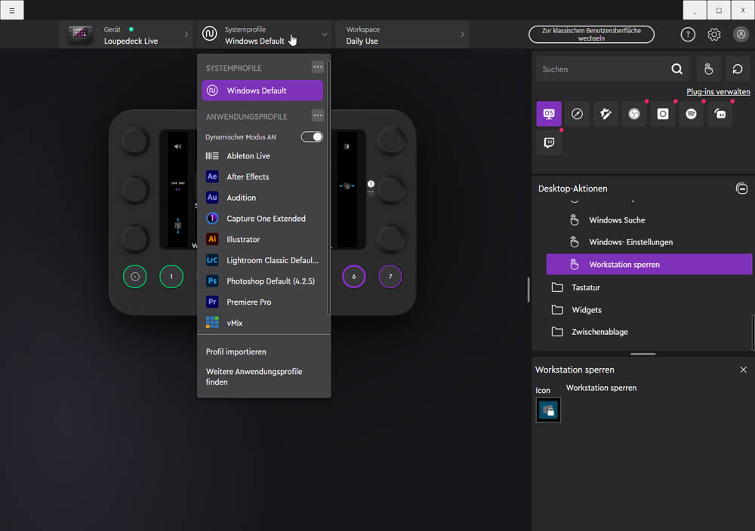755x531 pixels.
Task: Click the device home round button
Action: [135, 277]
